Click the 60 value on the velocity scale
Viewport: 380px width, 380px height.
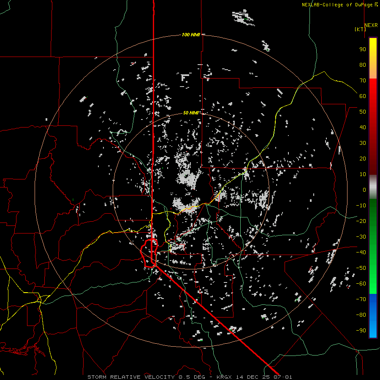point(363,96)
